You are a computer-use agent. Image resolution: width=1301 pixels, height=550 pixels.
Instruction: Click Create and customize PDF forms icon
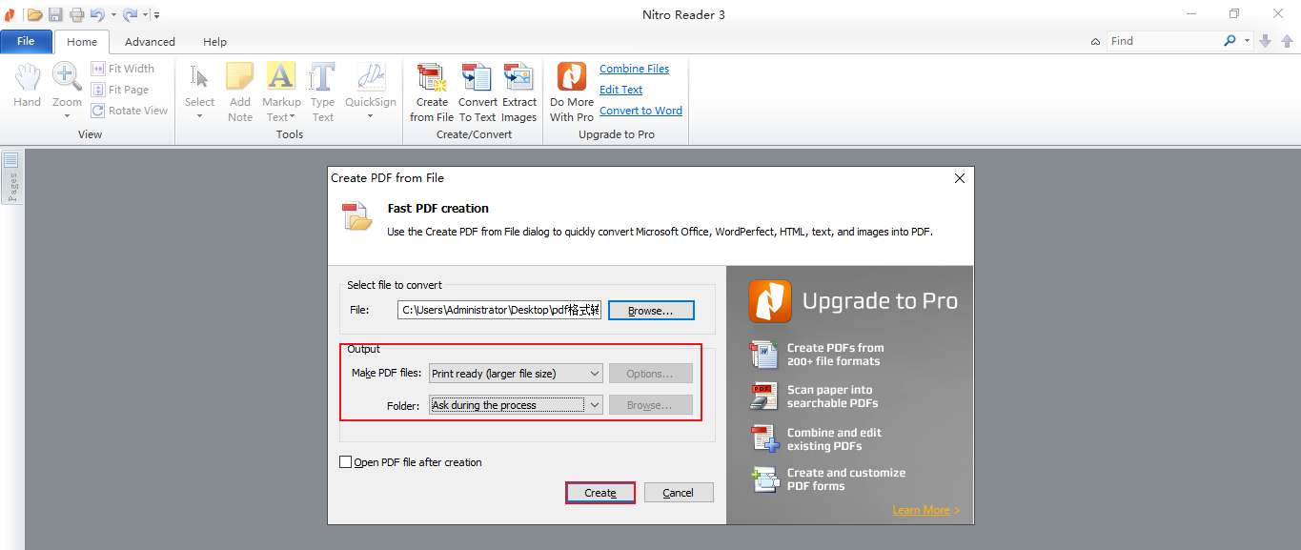(x=764, y=479)
